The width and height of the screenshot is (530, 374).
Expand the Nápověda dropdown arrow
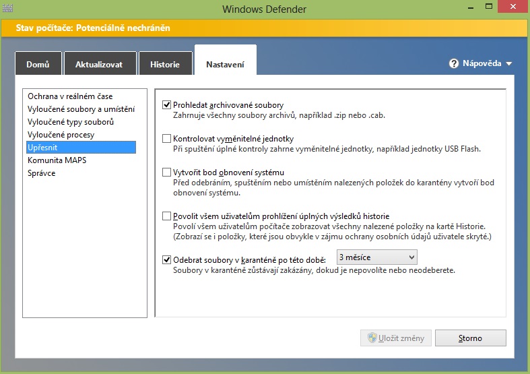click(508, 63)
